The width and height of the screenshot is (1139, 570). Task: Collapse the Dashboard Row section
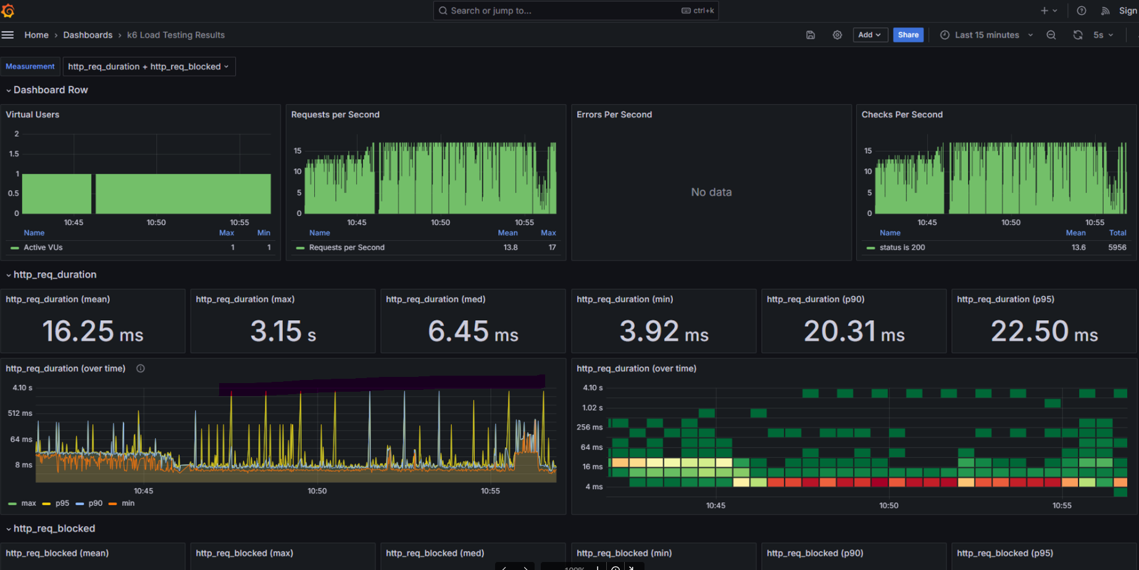click(x=47, y=90)
